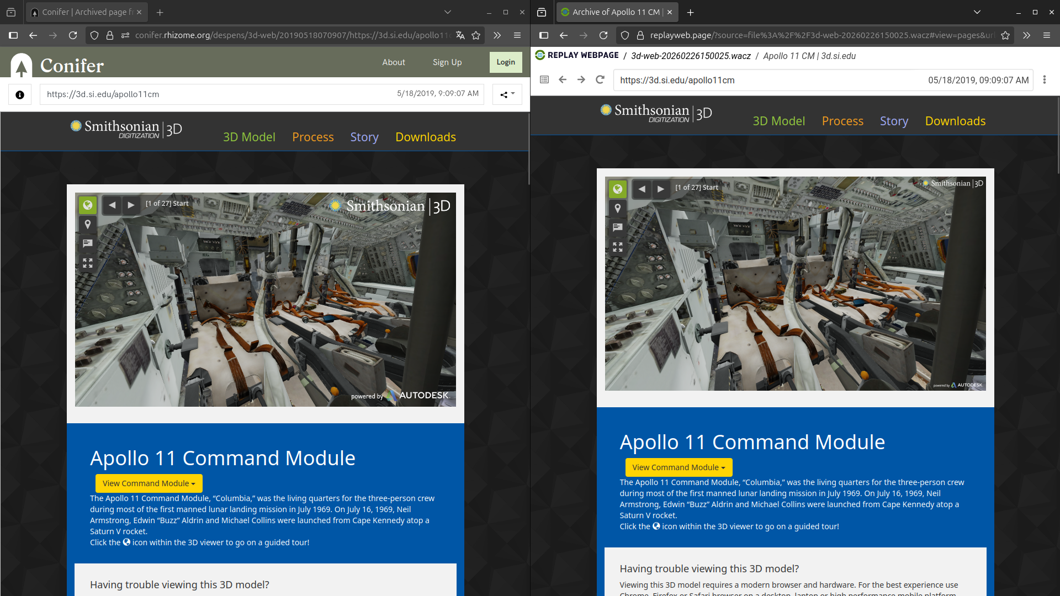Click Smithsonian 3D logo in left page
The width and height of the screenshot is (1060, 596).
[126, 129]
